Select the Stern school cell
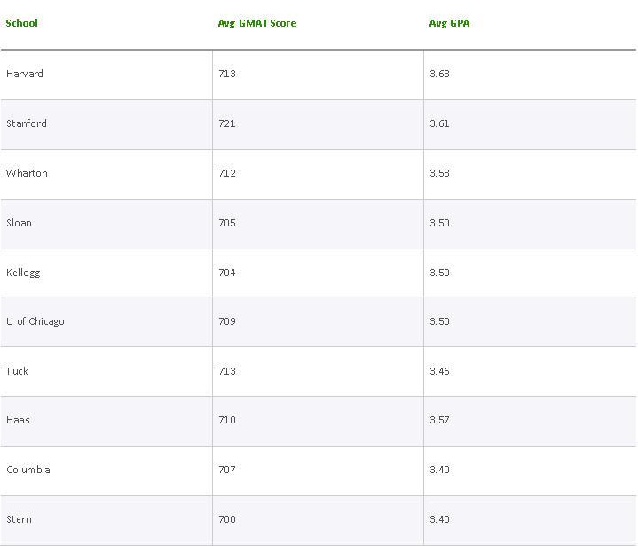 pos(19,519)
